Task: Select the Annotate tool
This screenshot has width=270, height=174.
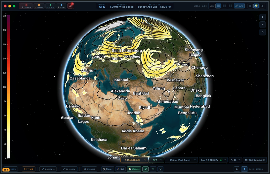Action: click(x=48, y=169)
